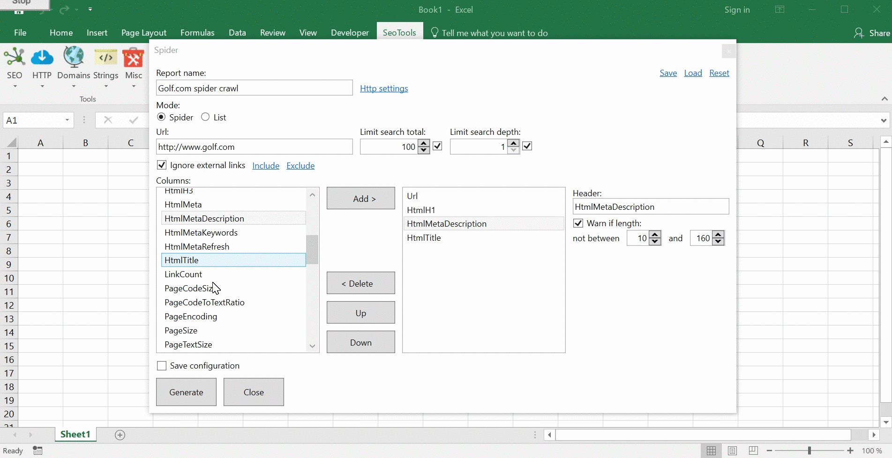Open the HTTP cloud icon
This screenshot has height=458, width=892.
click(x=42, y=57)
